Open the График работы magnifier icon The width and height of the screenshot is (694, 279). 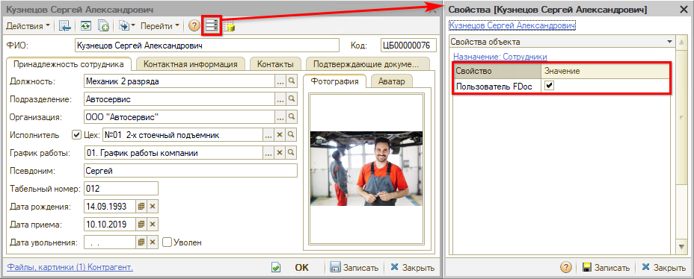291,153
